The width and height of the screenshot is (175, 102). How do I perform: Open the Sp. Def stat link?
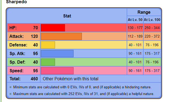click(17, 62)
